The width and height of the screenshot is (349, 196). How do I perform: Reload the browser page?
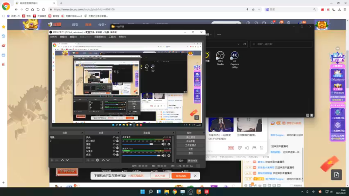pyautogui.click(x=27, y=9)
